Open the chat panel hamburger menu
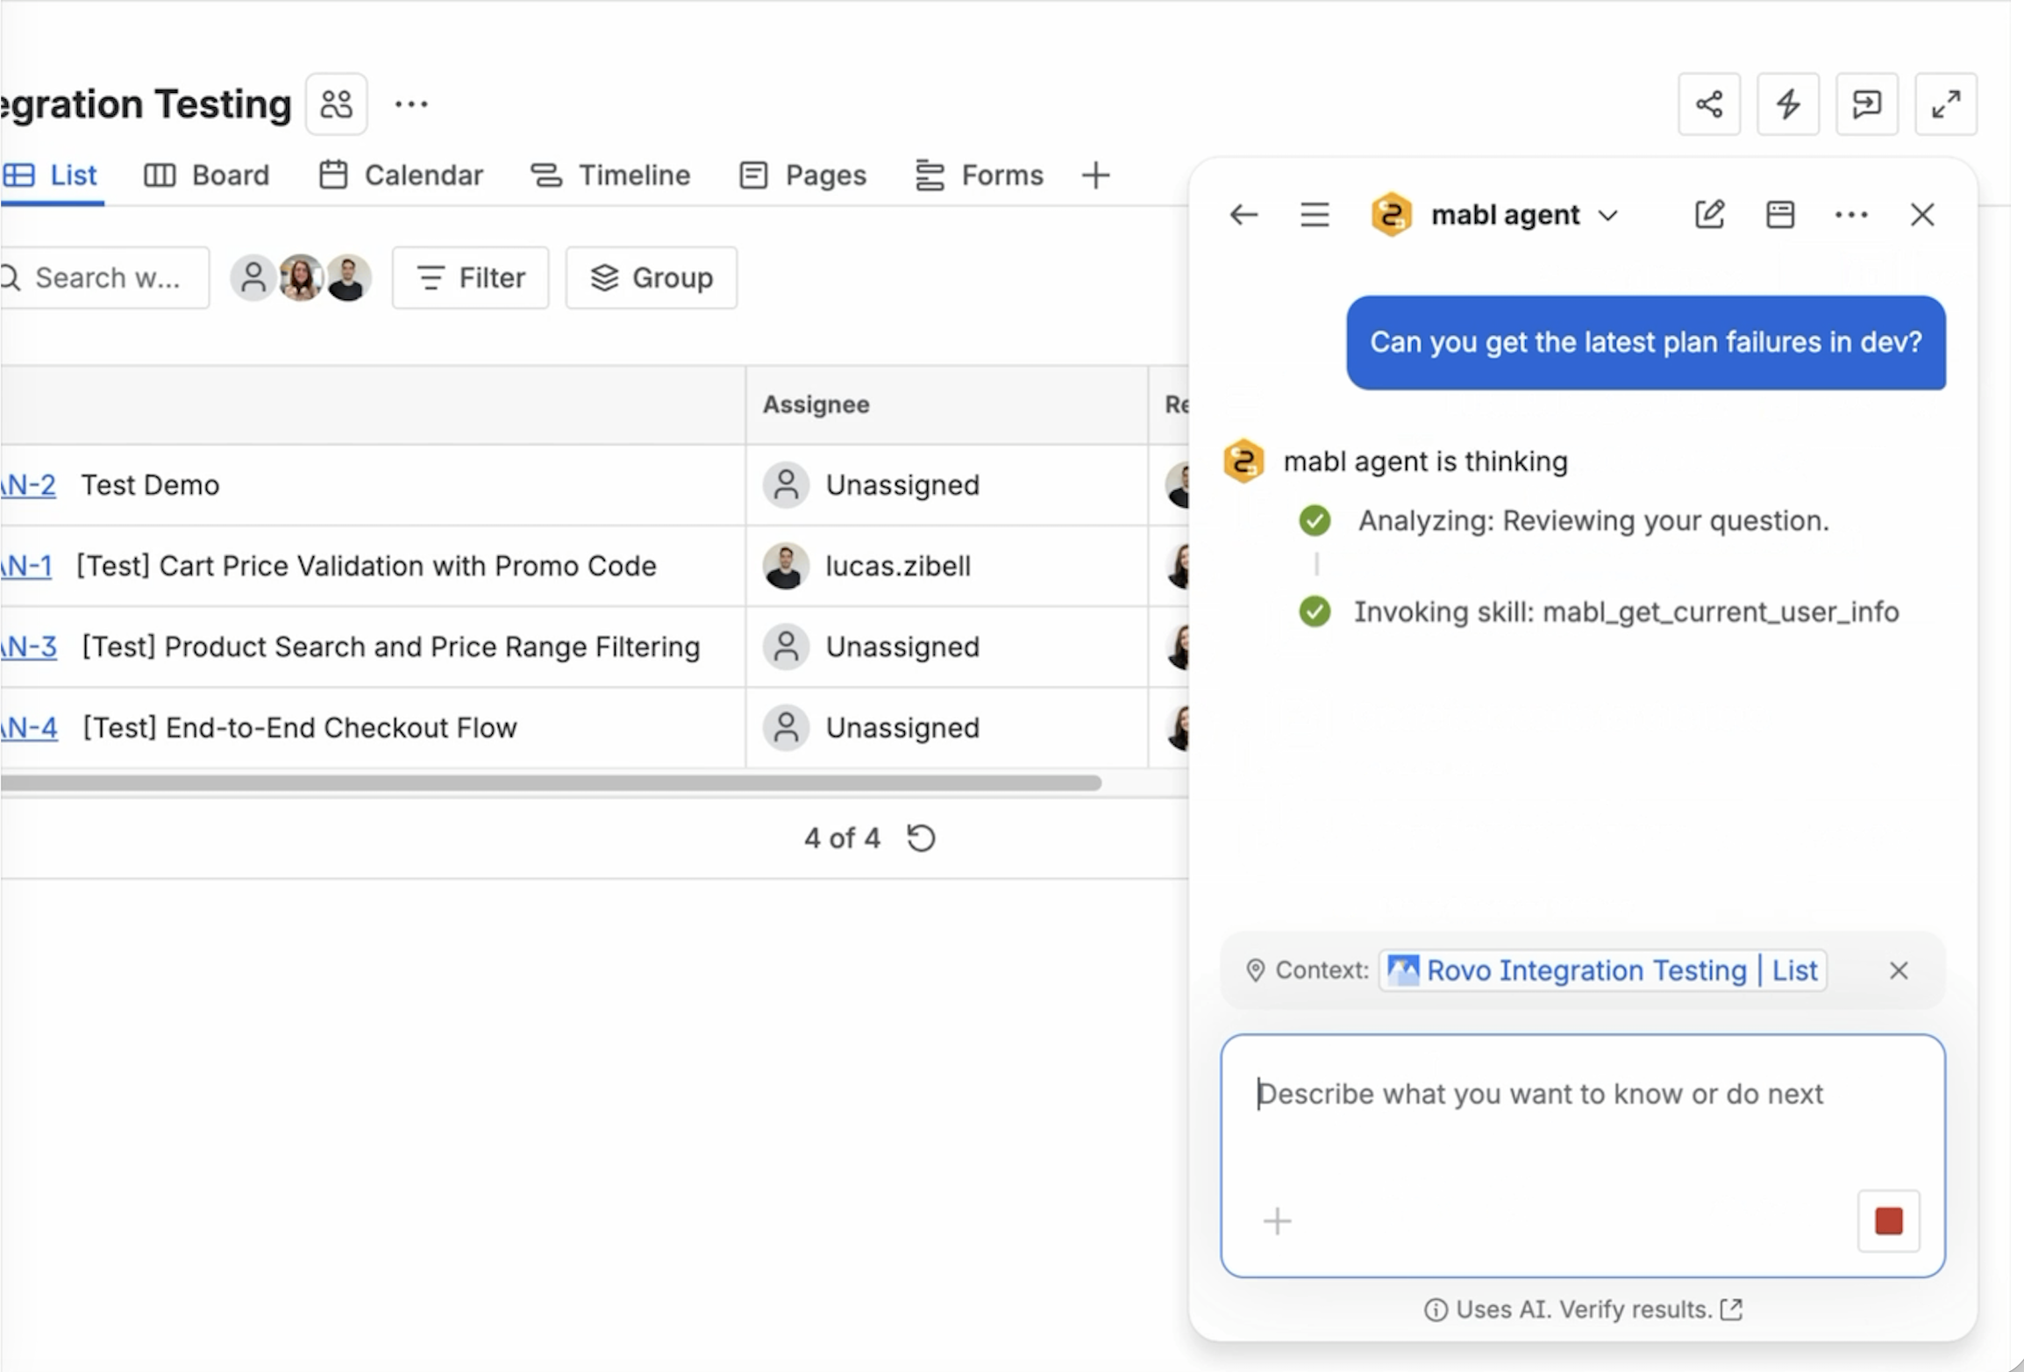The width and height of the screenshot is (2024, 1372). click(1315, 215)
